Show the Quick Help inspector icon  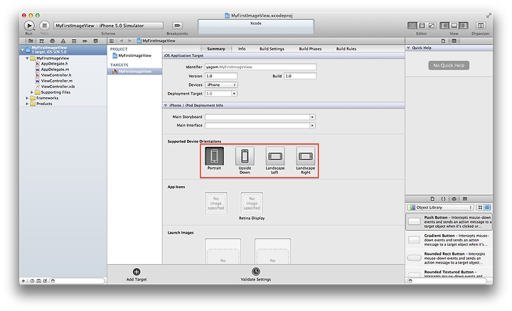(454, 41)
